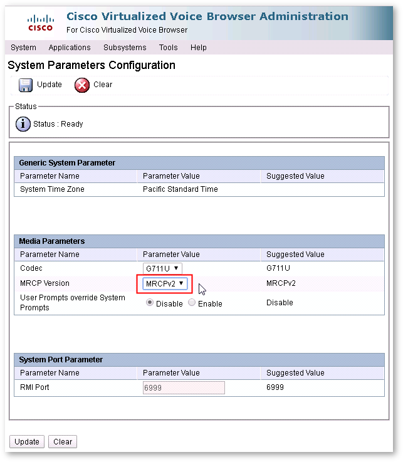
Task: Click the Update label in top toolbar
Action: pyautogui.click(x=50, y=85)
